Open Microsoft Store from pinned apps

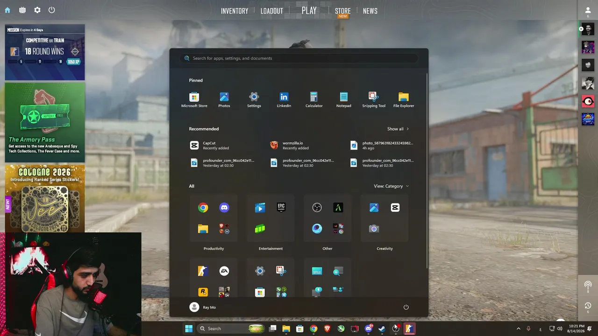194,100
